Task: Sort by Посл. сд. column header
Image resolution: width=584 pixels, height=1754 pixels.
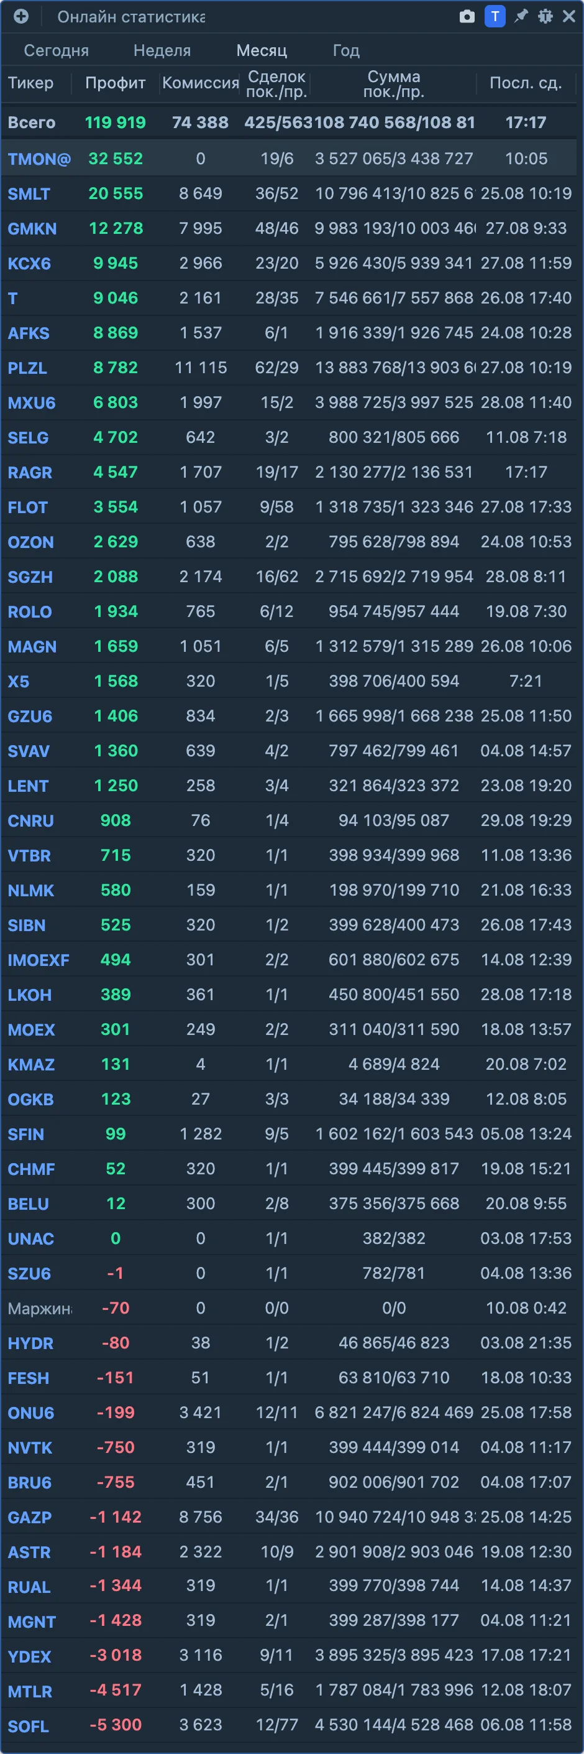Action: click(526, 83)
